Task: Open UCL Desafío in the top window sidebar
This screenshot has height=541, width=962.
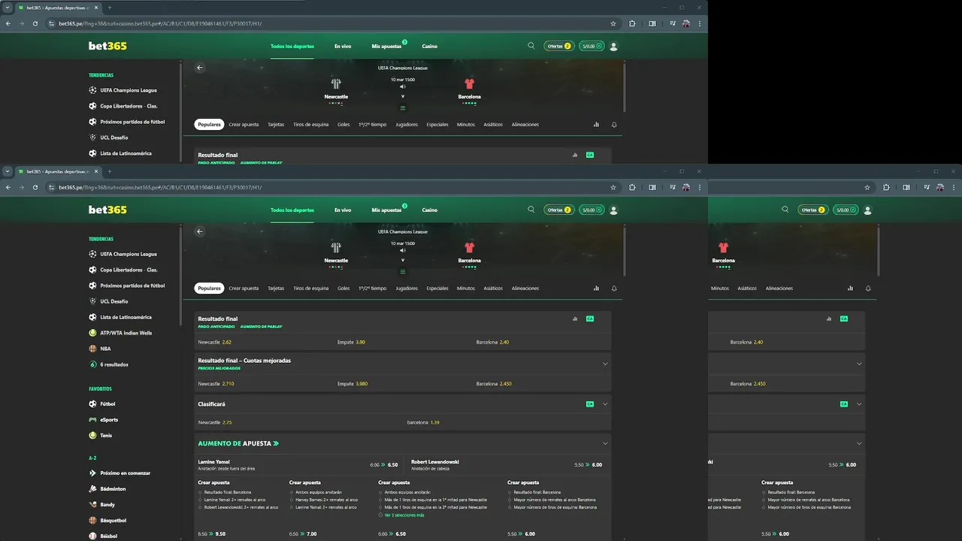Action: pyautogui.click(x=113, y=138)
